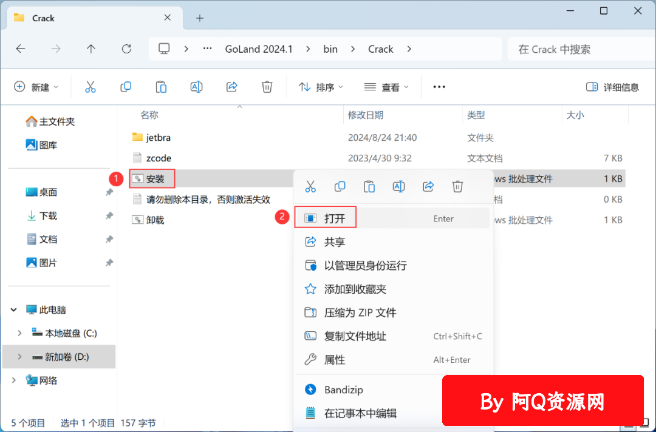This screenshot has width=656, height=432.
Task: Refresh the current folder view
Action: (126, 49)
